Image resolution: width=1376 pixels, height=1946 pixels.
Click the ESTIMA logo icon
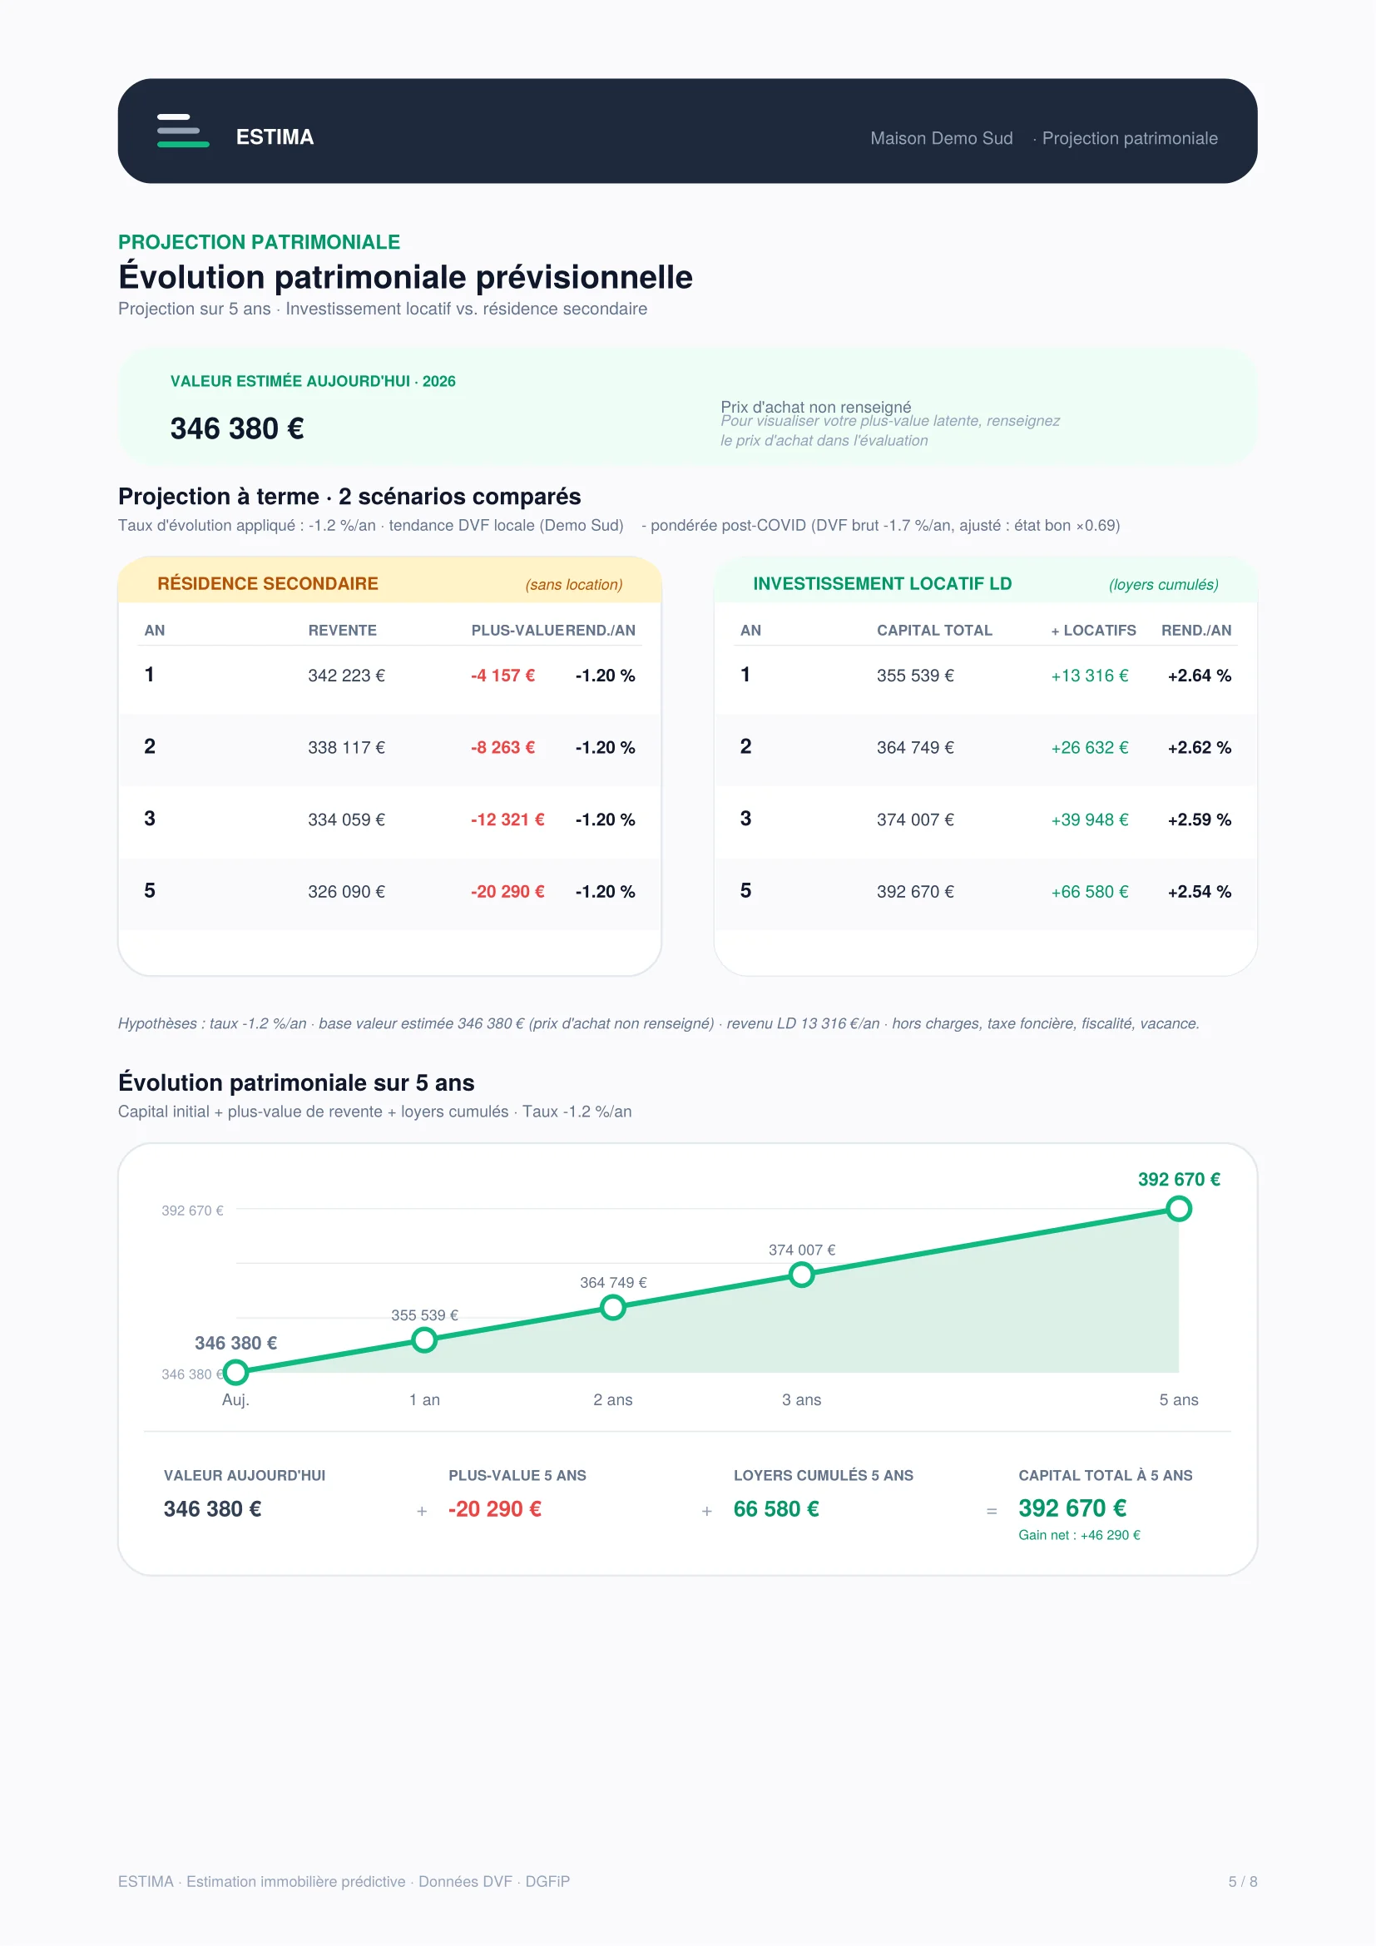coord(183,131)
